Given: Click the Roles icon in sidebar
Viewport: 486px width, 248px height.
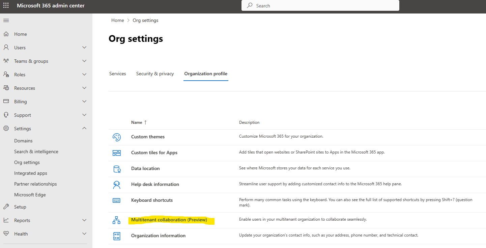Looking at the screenshot, I should [x=6, y=75].
